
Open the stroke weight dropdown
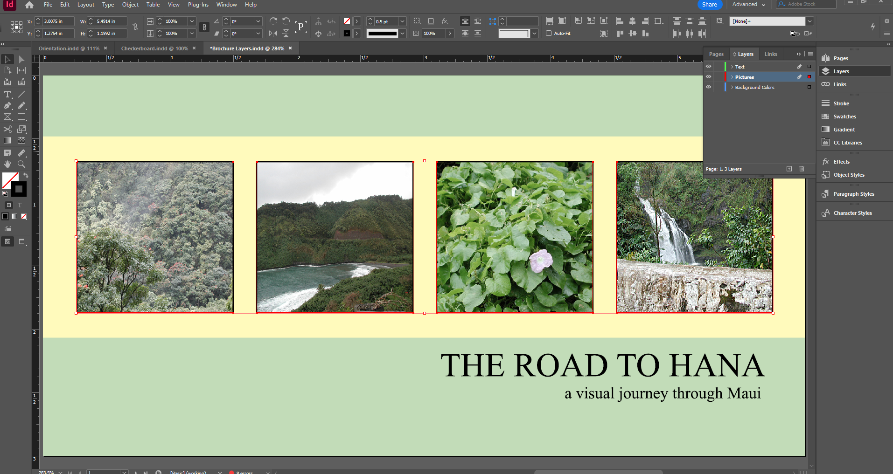click(x=402, y=21)
